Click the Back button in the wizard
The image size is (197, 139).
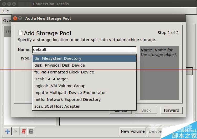click(146, 111)
